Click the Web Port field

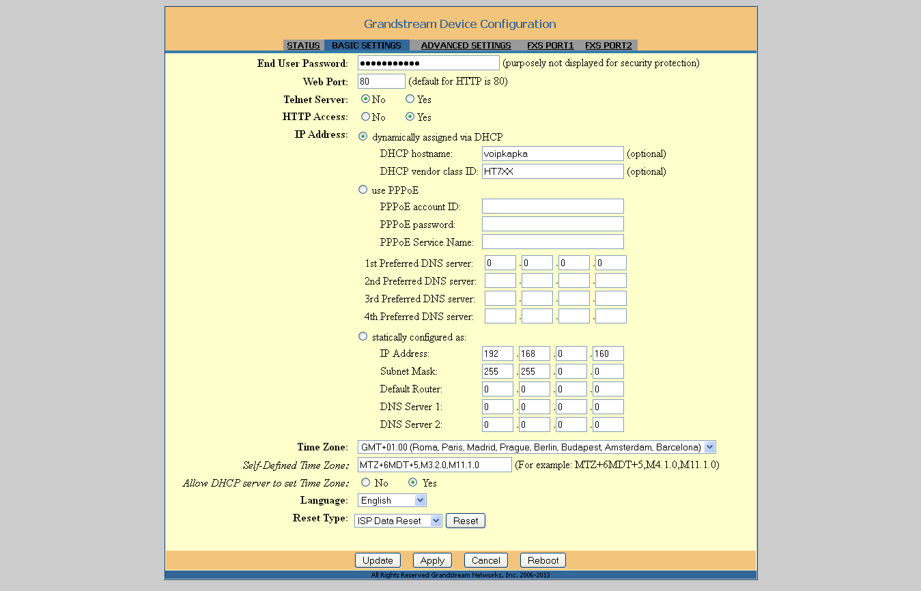point(382,81)
